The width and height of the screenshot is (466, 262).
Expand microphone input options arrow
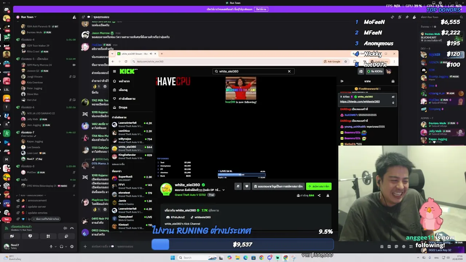pyautogui.click(x=55, y=247)
